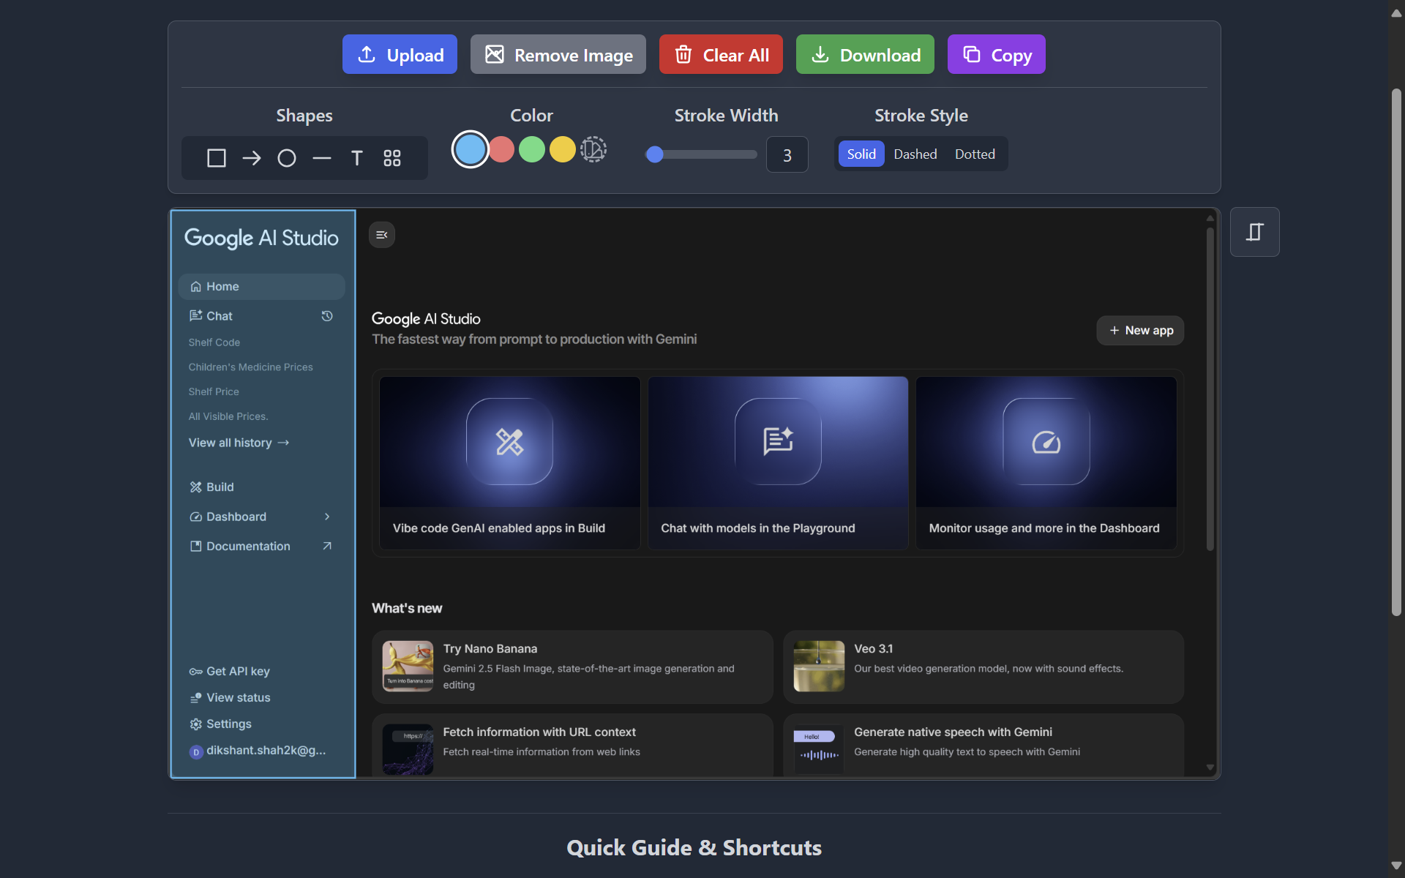Collapse the AI Studio sidebar
Image resolution: width=1405 pixels, height=878 pixels.
pyautogui.click(x=381, y=234)
